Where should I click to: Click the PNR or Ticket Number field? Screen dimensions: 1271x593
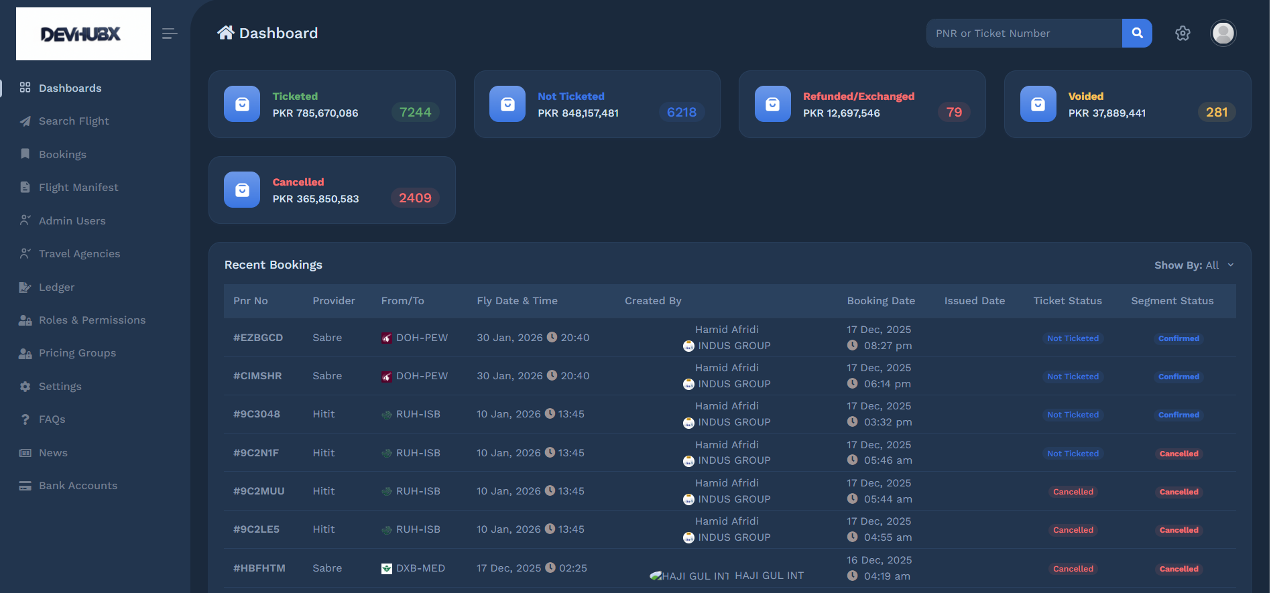pyautogui.click(x=1024, y=34)
